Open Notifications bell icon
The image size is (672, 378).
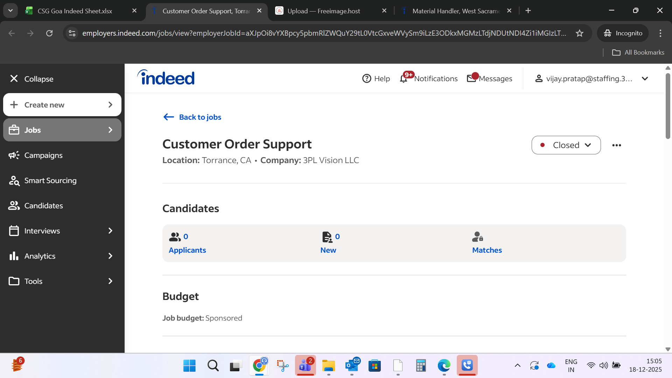click(404, 79)
